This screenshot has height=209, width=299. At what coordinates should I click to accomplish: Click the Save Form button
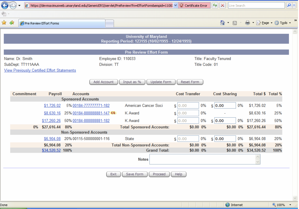(x=135, y=174)
